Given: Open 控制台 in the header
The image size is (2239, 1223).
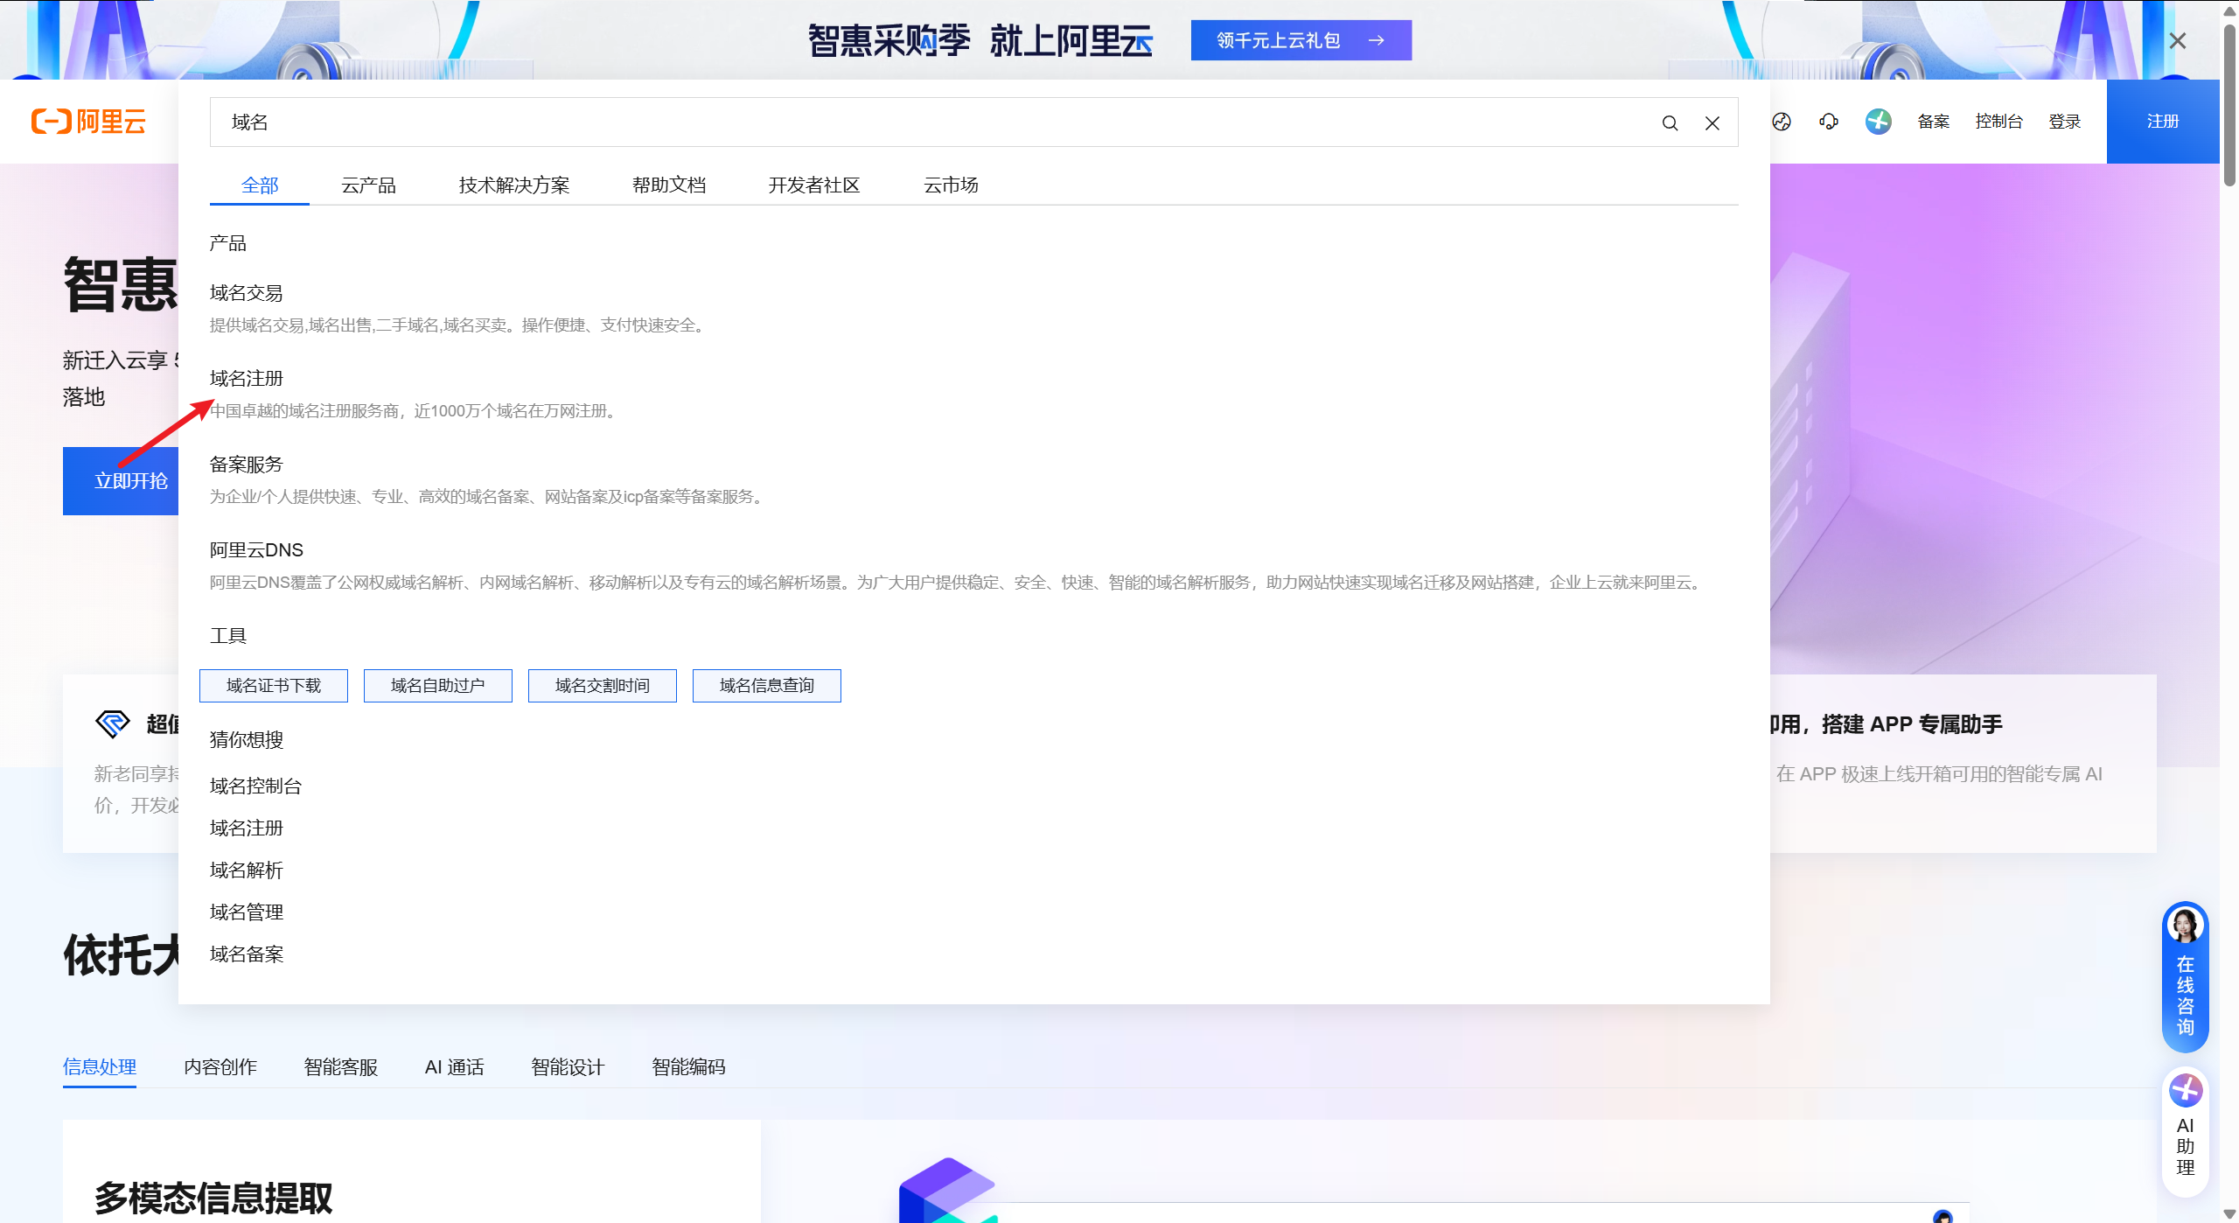Looking at the screenshot, I should click(1999, 122).
